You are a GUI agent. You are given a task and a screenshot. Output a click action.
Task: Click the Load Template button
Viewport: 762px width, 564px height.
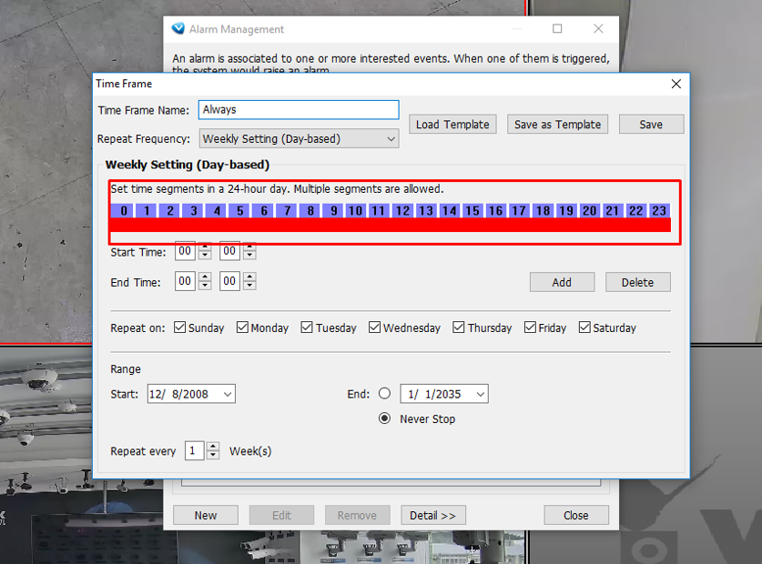(x=452, y=125)
